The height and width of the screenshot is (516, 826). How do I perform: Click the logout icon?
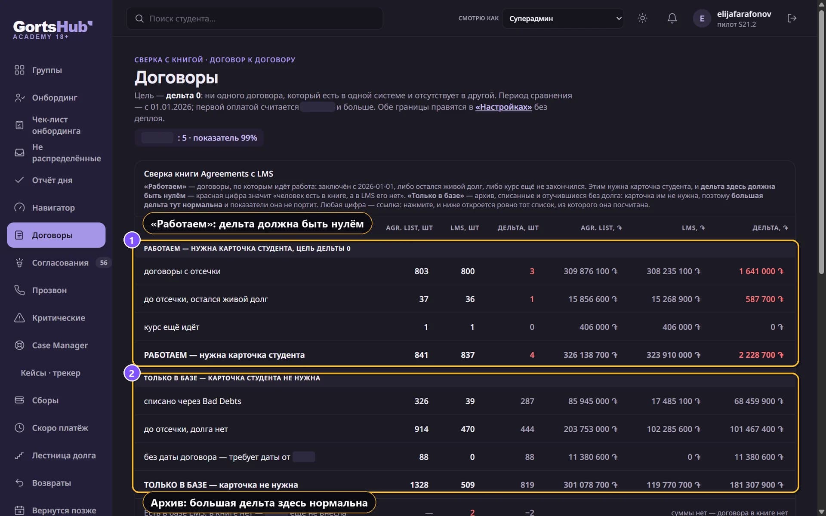pyautogui.click(x=792, y=18)
